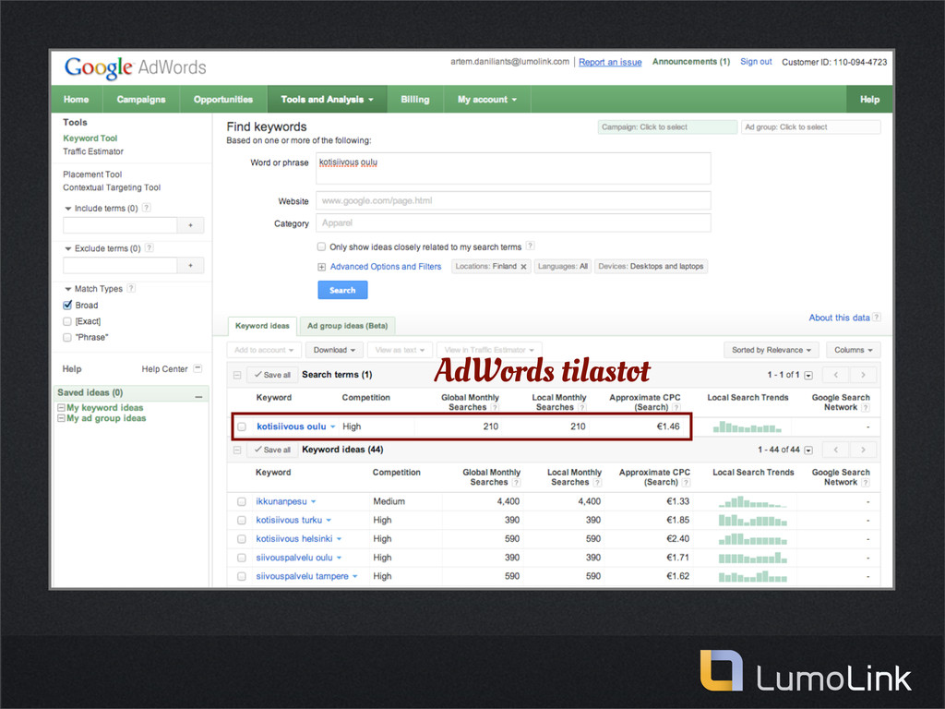945x709 pixels.
Task: Open the Tools and Analysis dropdown
Action: click(x=327, y=100)
